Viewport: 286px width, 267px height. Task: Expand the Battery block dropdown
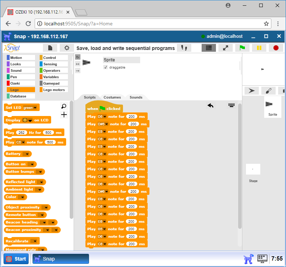[x=27, y=154]
